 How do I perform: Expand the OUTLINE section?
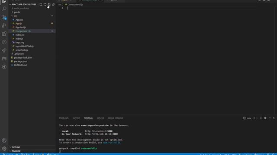pos(32,147)
